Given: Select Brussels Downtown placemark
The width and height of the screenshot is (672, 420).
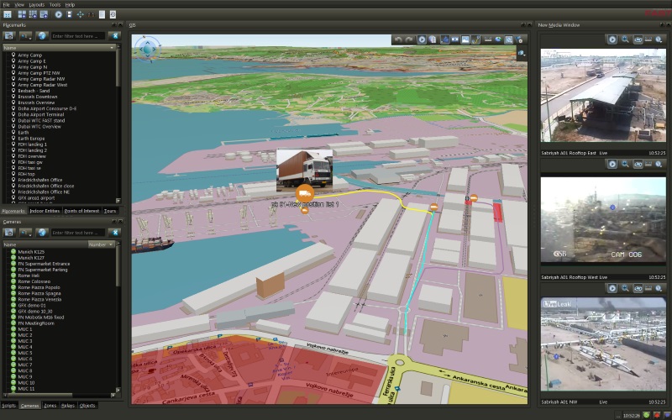Looking at the screenshot, I should pyautogui.click(x=37, y=97).
